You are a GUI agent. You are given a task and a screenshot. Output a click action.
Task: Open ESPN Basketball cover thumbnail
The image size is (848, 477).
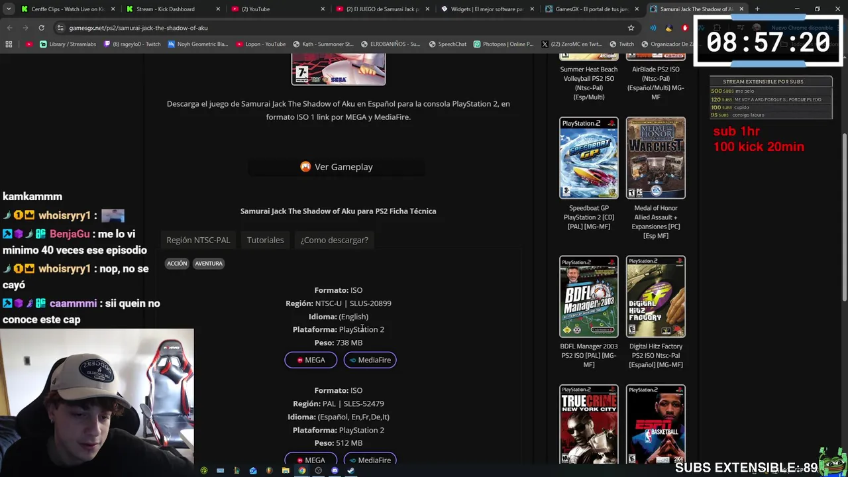pos(656,424)
